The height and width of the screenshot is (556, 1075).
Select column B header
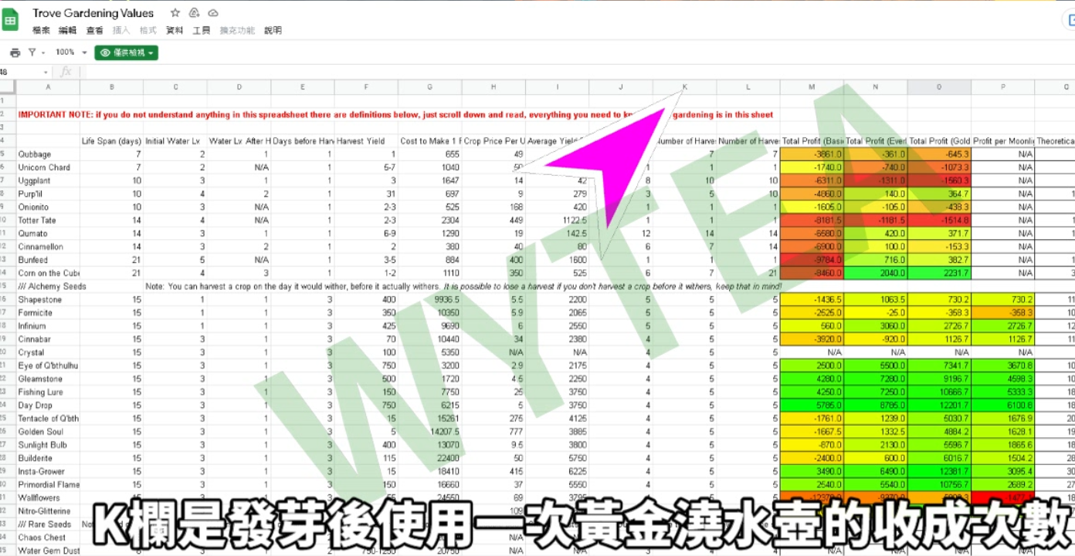point(112,87)
